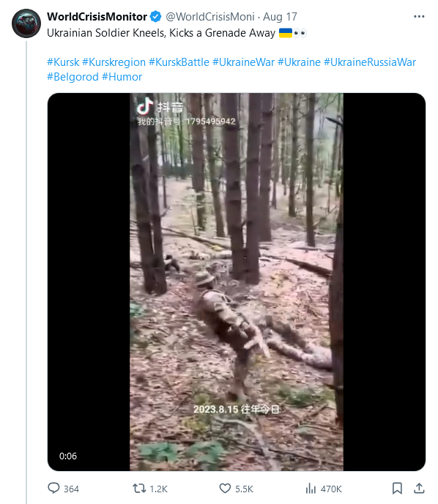View post analytics bar chart icon
This screenshot has height=504, width=438.
pyautogui.click(x=311, y=489)
